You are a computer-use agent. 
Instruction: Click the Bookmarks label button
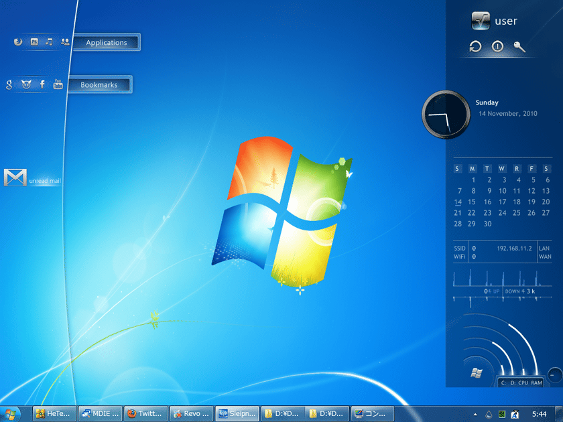point(99,84)
